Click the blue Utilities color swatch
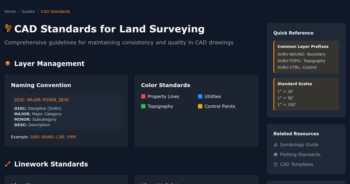350x184 pixels. click(x=200, y=96)
